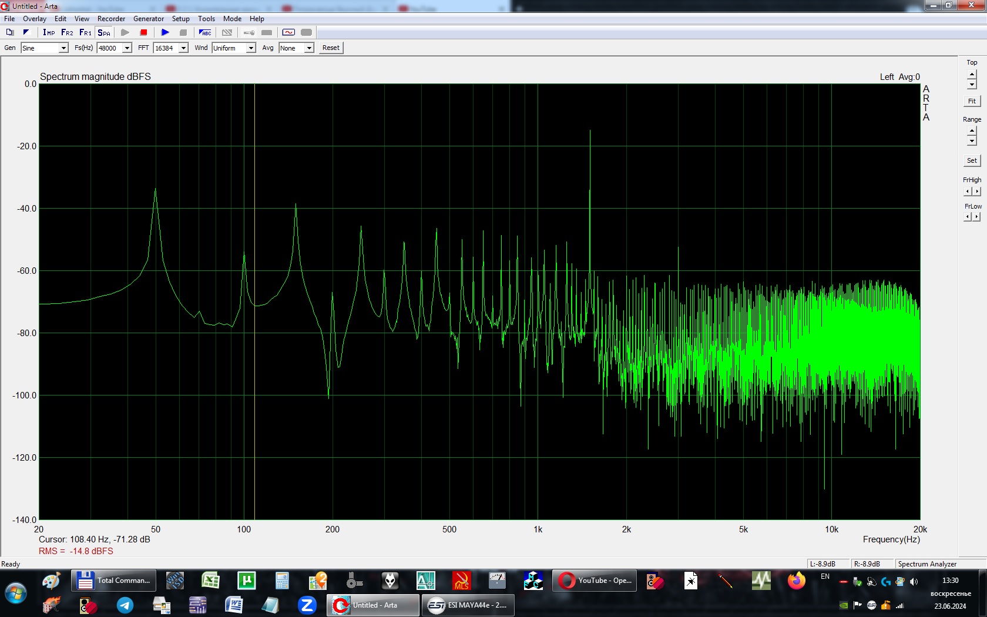Open the Help menu

257,19
